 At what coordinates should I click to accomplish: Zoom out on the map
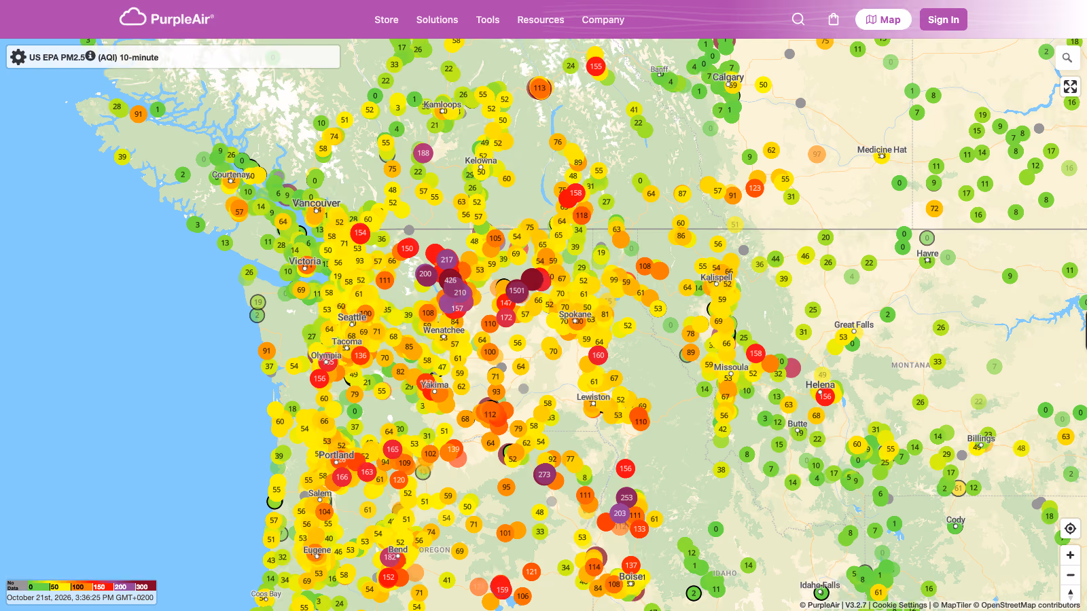(1070, 575)
